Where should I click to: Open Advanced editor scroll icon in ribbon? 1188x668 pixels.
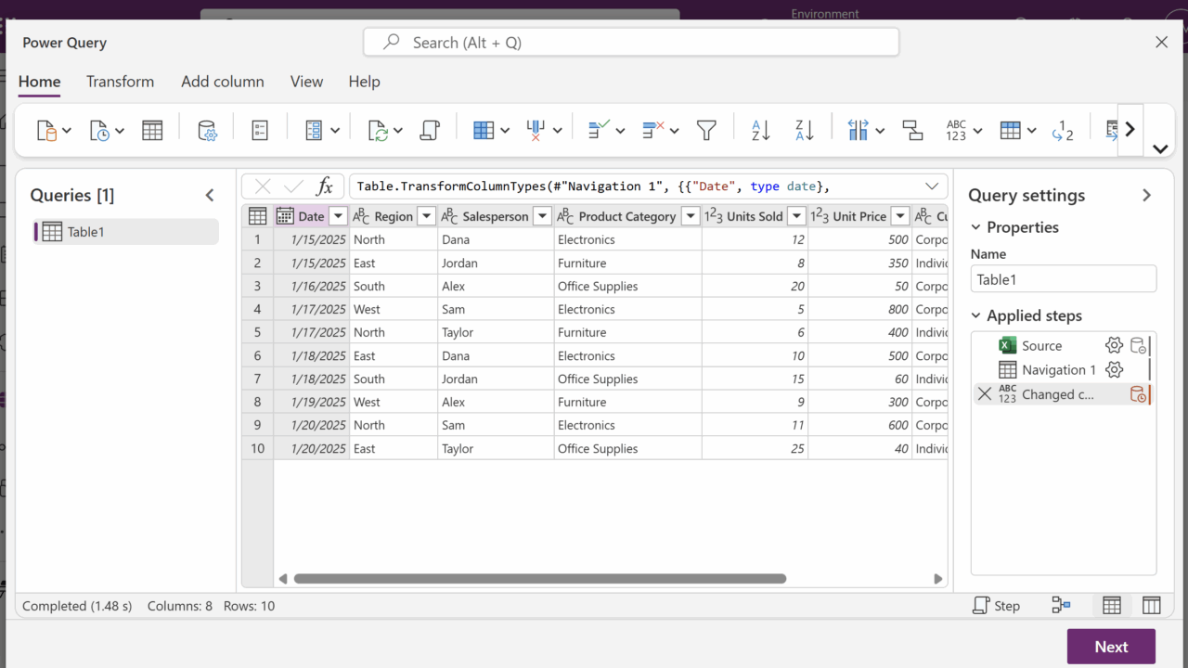429,131
